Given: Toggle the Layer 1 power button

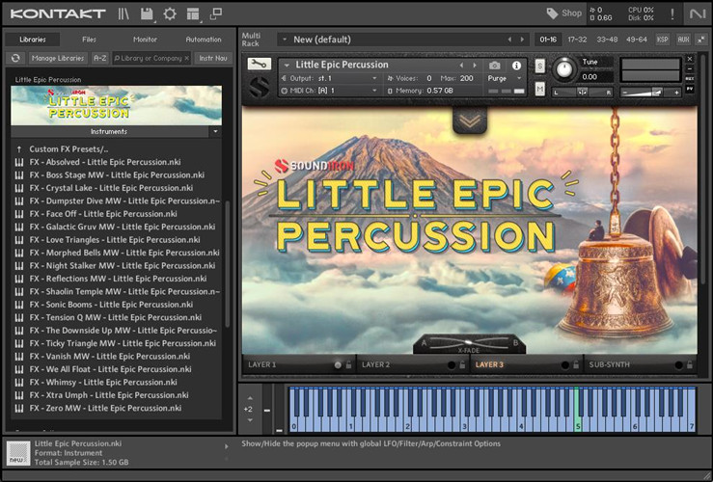Looking at the screenshot, I should pos(338,365).
